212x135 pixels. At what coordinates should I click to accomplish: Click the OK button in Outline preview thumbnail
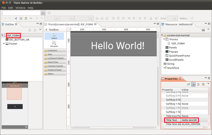(15, 106)
